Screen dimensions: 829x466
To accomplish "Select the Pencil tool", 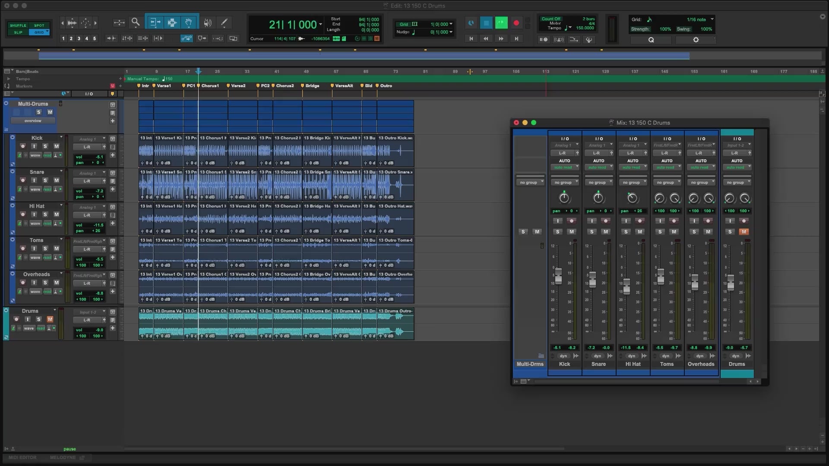I will (224, 22).
